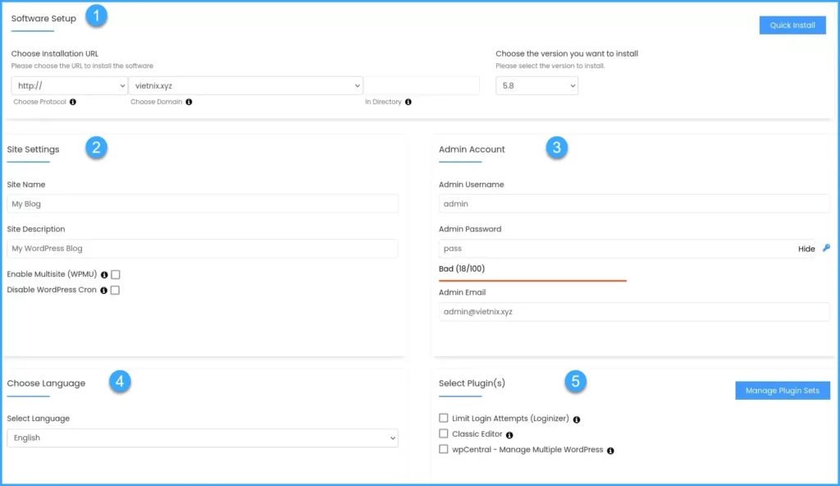Open the version dropdown showing 5.8
840x486 pixels.
coord(536,85)
